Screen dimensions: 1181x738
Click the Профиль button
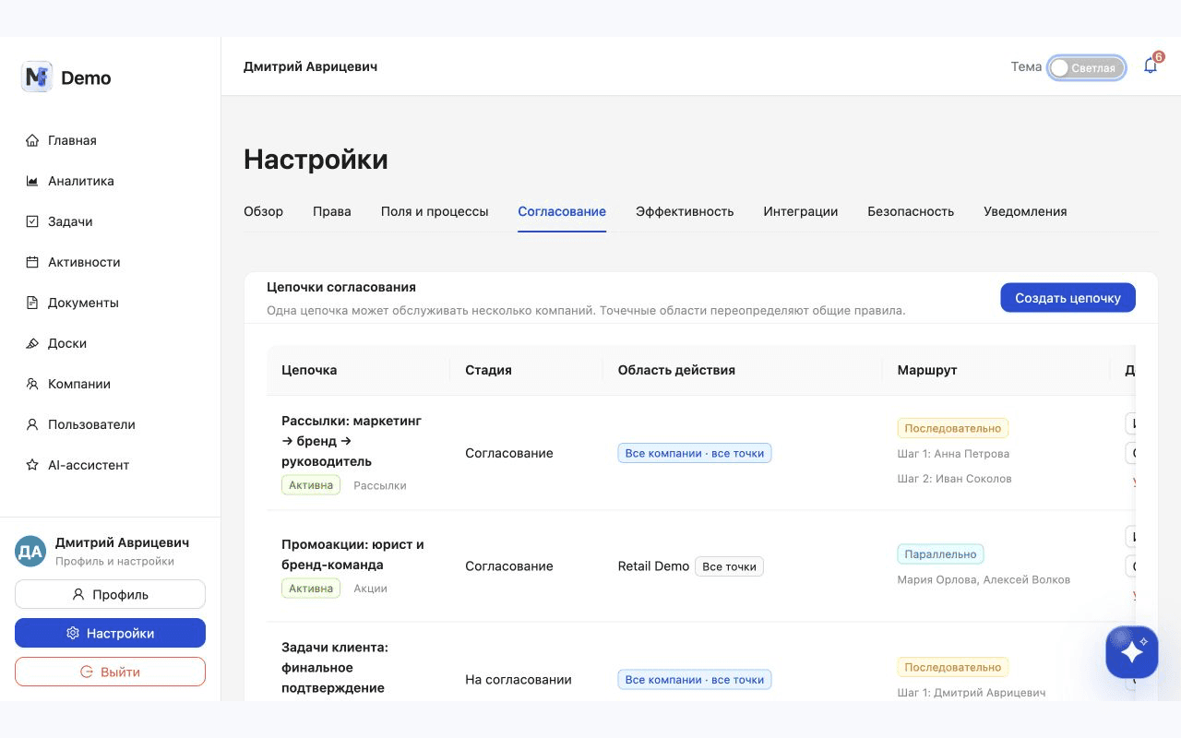coord(110,594)
